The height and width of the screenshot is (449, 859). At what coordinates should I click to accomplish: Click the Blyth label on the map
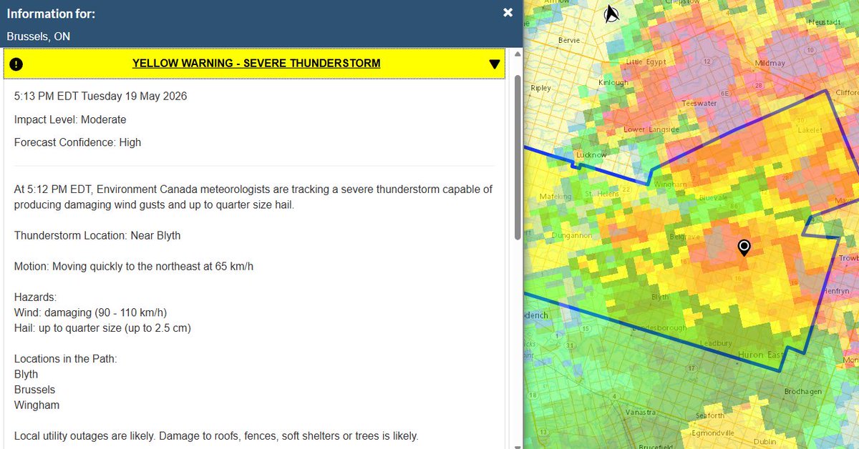pyautogui.click(x=660, y=297)
